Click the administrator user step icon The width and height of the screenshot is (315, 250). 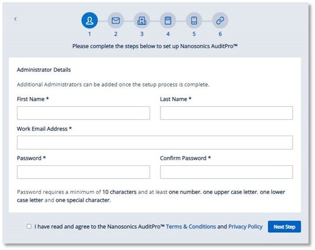coord(90,21)
